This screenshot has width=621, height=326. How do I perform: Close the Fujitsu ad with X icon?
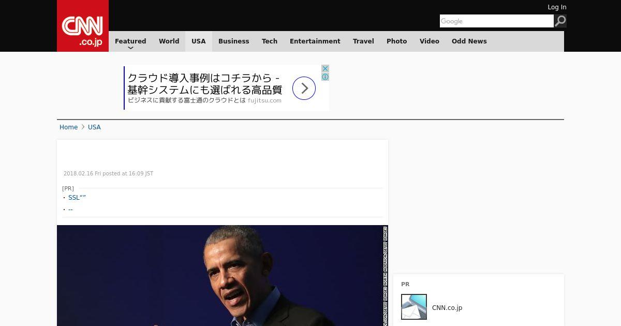point(325,68)
